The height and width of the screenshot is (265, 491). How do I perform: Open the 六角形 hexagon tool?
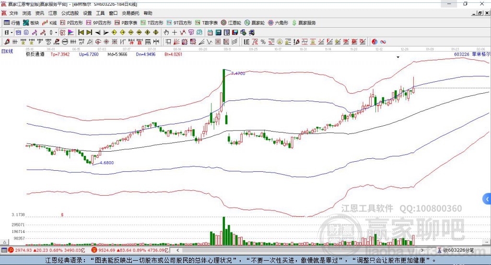click(x=278, y=23)
